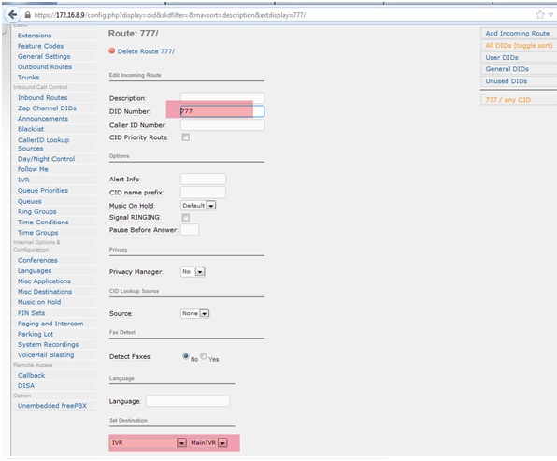Screen dimensions: 557x461
Task: Click Add Incoming Route button
Action: tap(518, 33)
